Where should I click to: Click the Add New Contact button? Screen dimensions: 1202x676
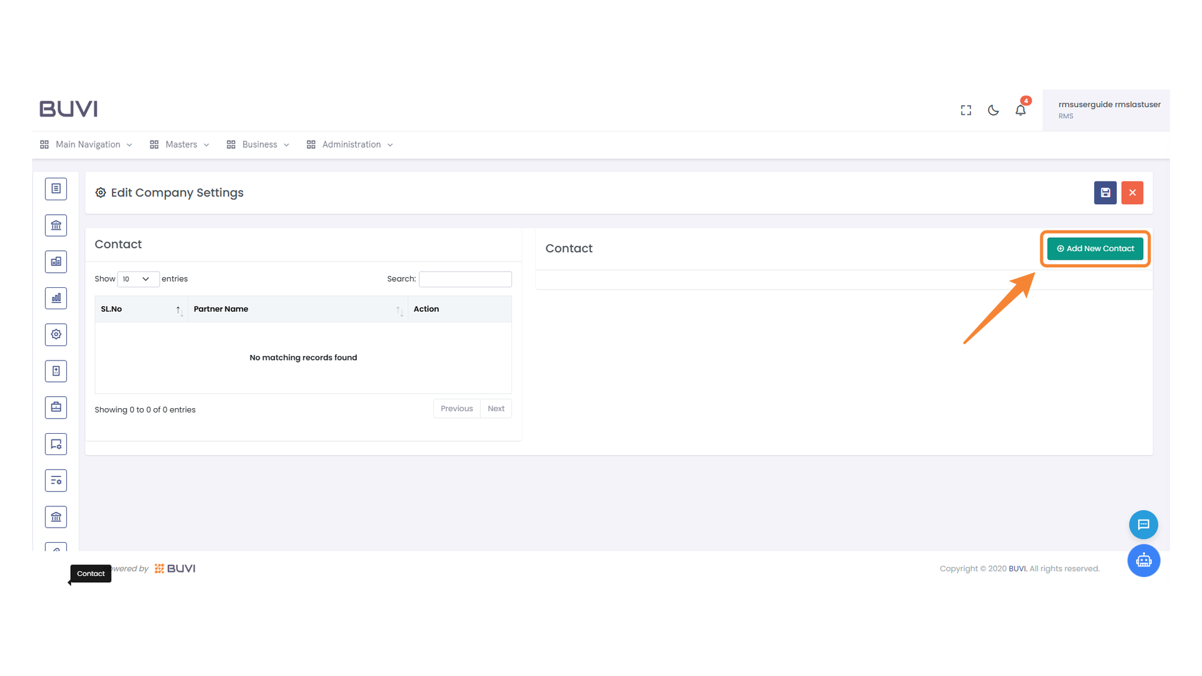click(1094, 248)
